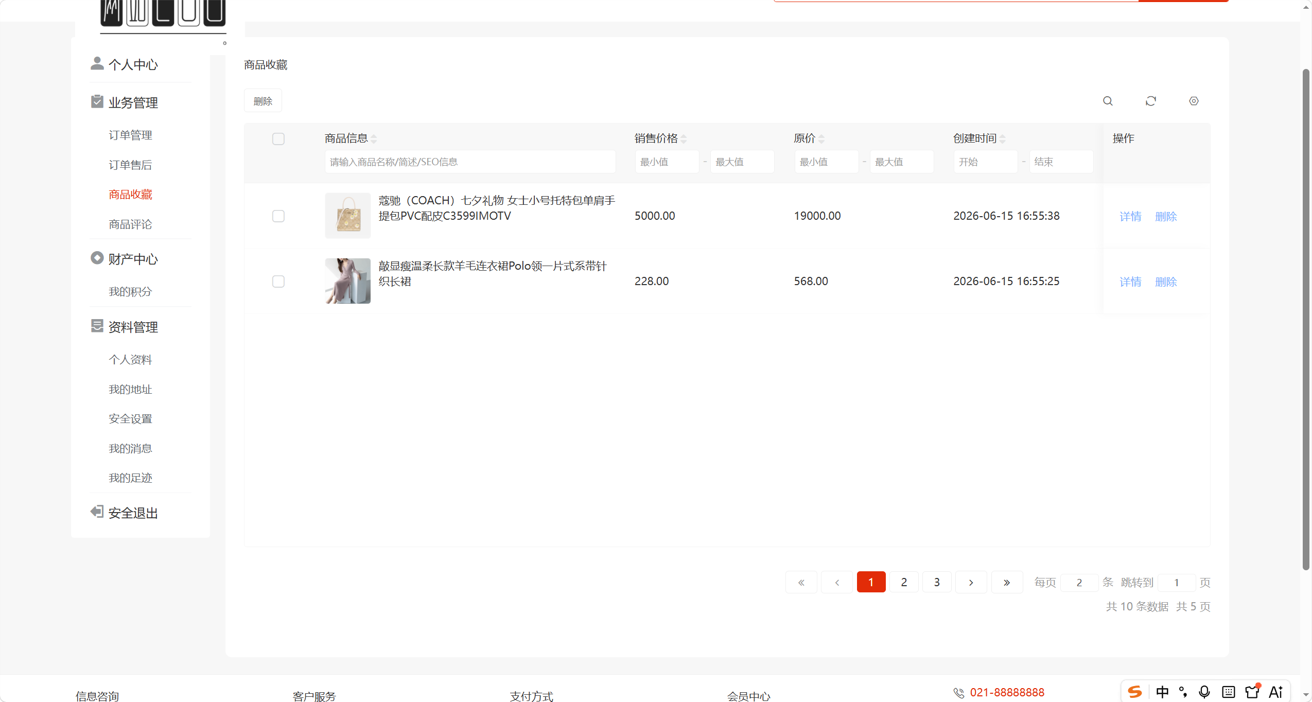The height and width of the screenshot is (702, 1312).
Task: Click the 羊毛连衣裙 product thumbnail
Action: [x=348, y=280]
